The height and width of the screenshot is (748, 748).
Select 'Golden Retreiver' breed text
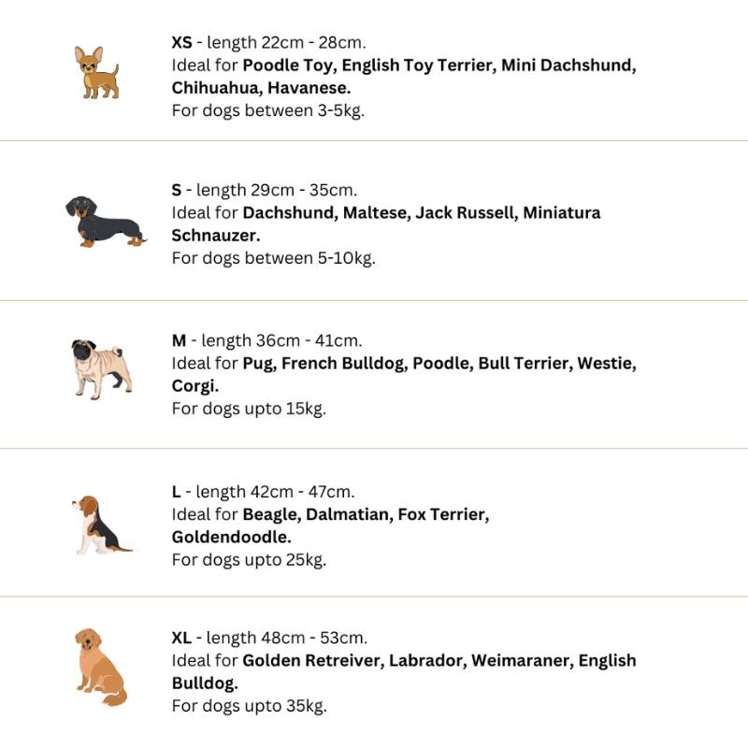point(313,661)
